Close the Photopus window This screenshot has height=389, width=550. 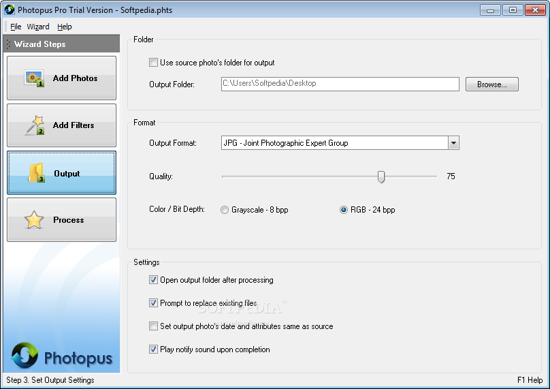pos(535,10)
